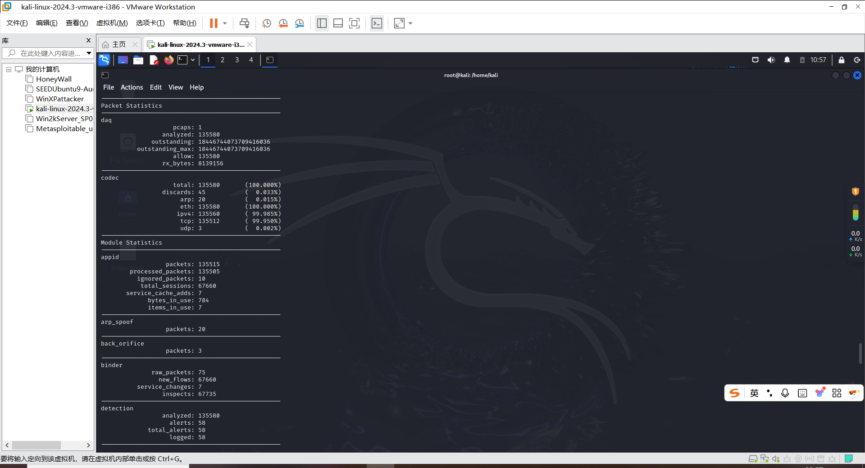The image size is (865, 468).
Task: Click the library horizontal scrollbar thumb
Action: [36, 445]
